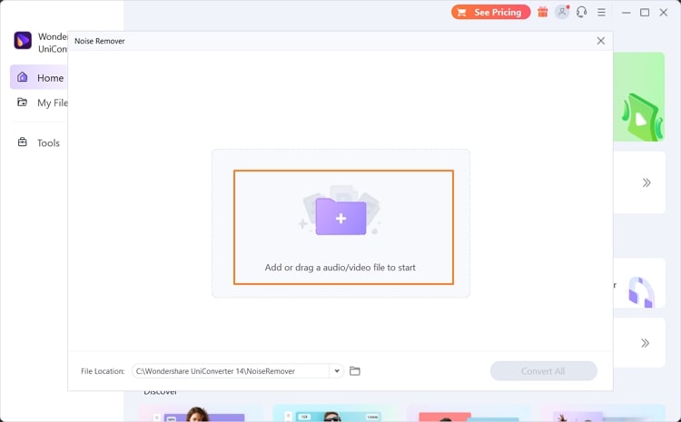
Task: Minimize the UniConverter main window
Action: (x=626, y=13)
